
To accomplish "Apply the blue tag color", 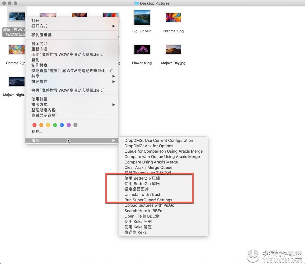I will [x=62, y=125].
